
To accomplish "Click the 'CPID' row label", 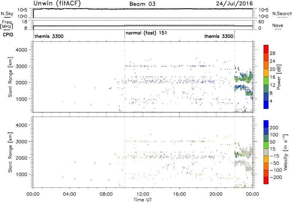I will (x=8, y=35).
